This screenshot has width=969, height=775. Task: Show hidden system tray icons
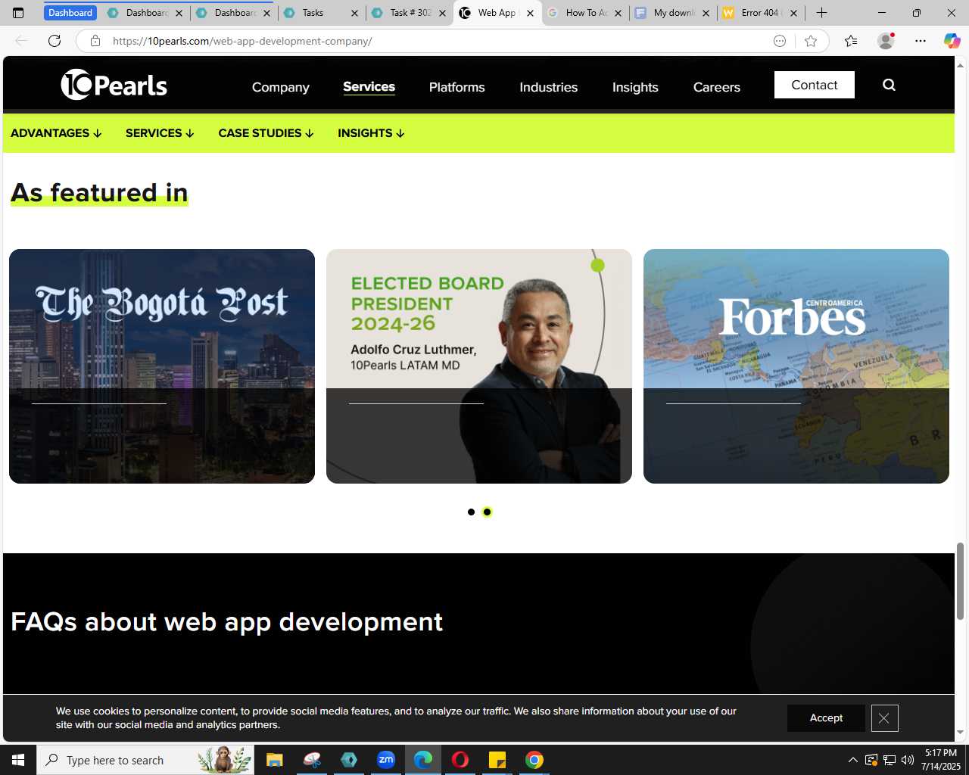853,760
